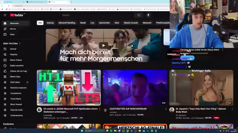Click the YouTube search input field
Viewport: 238px width, 133px height.
click(x=97, y=15)
